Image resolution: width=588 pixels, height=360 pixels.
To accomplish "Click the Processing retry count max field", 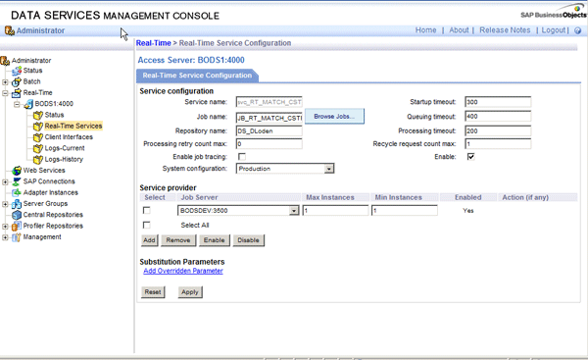I will [x=269, y=144].
